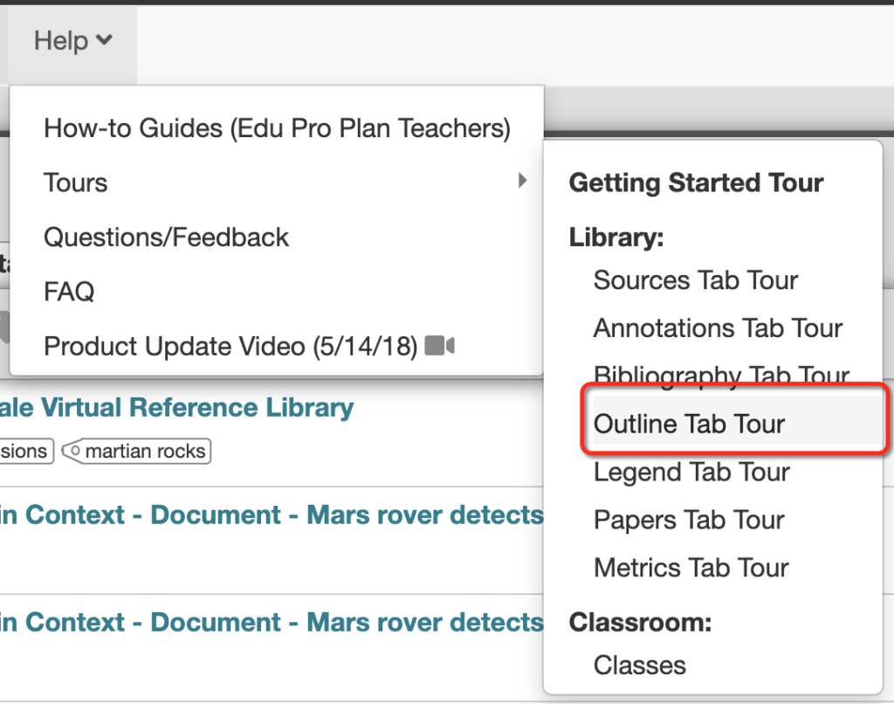This screenshot has height=704, width=894.
Task: Select How-to Guides (Edu Pro Plan Teachers)
Action: point(277,128)
